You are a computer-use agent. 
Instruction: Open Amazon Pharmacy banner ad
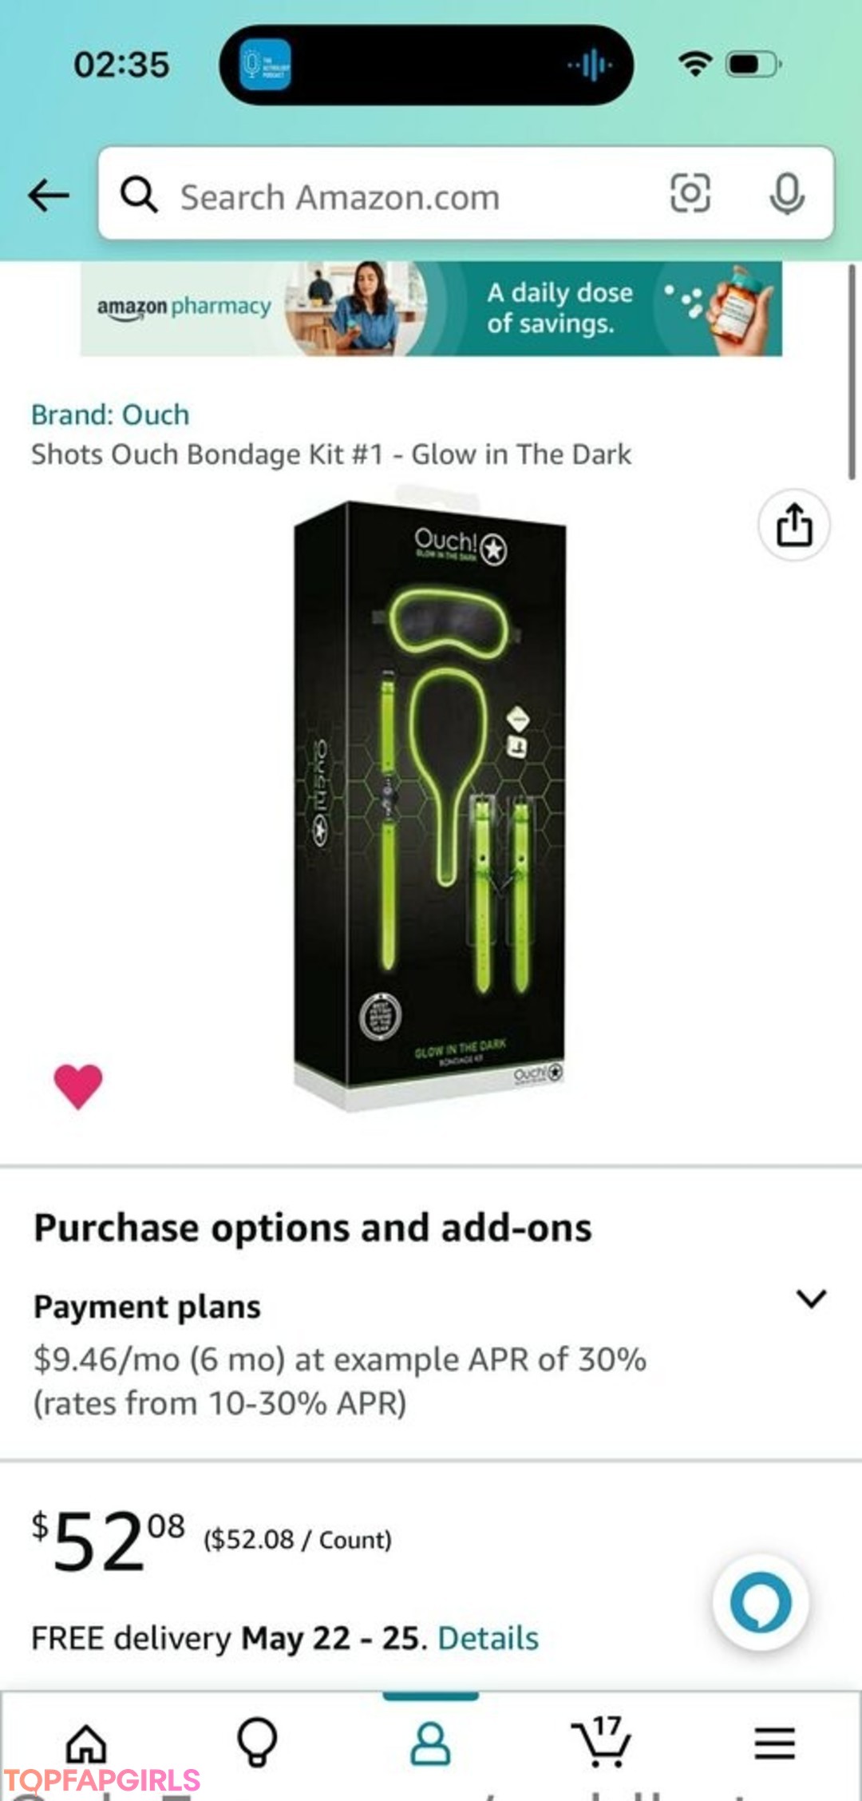tap(431, 308)
